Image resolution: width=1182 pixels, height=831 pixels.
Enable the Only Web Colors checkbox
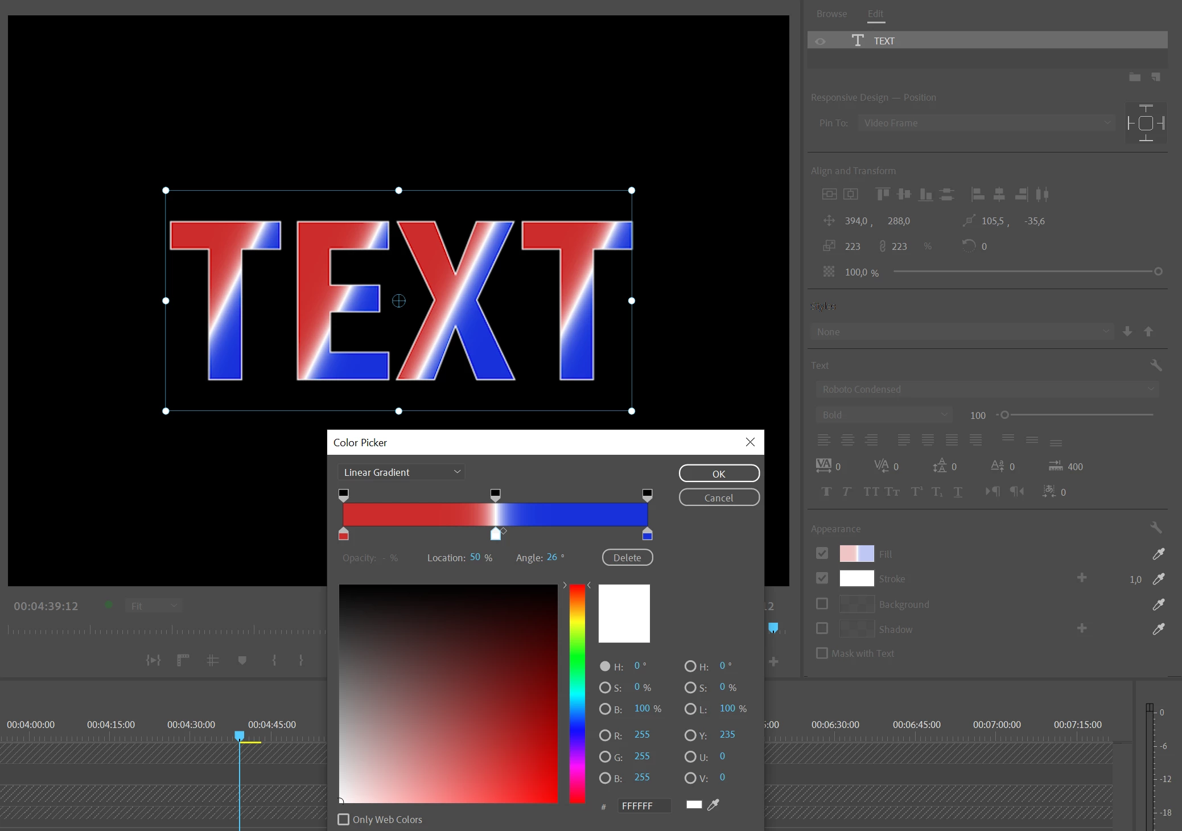tap(344, 819)
